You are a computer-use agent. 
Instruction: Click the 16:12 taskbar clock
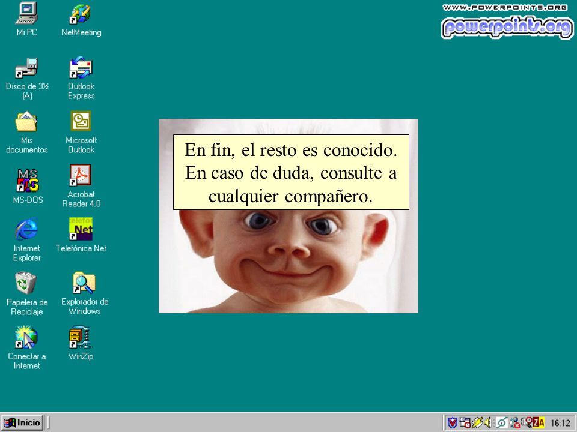[560, 423]
